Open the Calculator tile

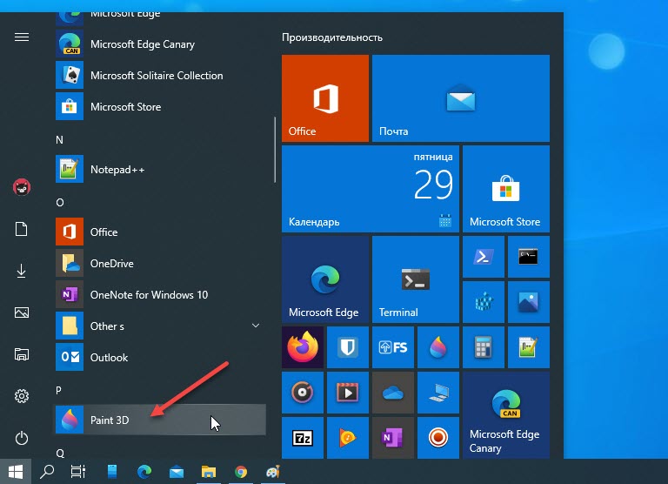tap(483, 347)
